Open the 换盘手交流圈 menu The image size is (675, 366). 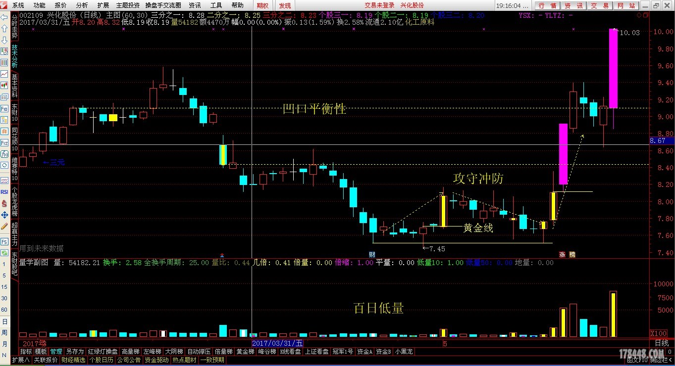(163, 5)
